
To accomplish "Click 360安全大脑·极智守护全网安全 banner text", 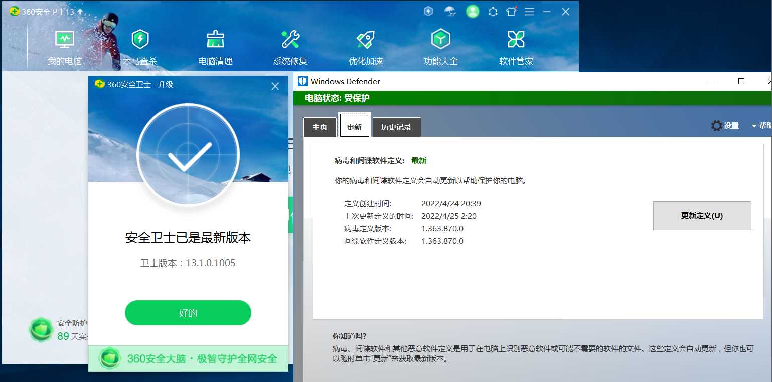I will tap(202, 359).
